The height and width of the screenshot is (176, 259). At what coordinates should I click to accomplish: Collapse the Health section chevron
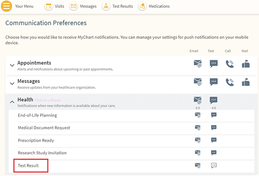click(12, 102)
